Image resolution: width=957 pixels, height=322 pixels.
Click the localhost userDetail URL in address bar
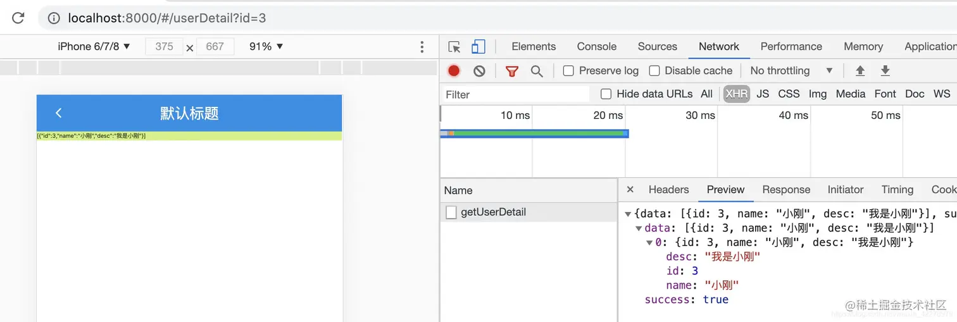click(167, 18)
